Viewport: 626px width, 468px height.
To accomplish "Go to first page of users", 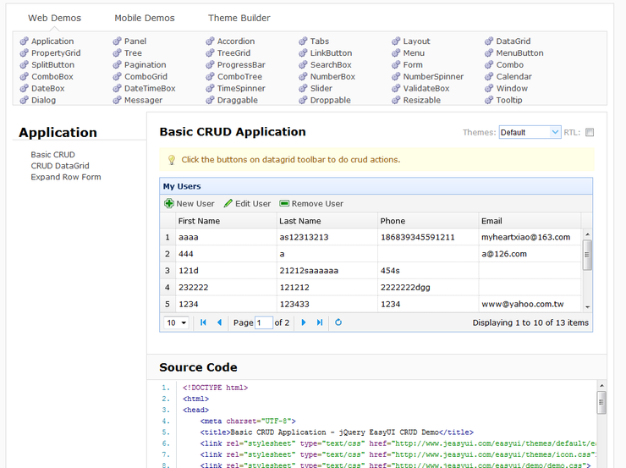I will (203, 322).
